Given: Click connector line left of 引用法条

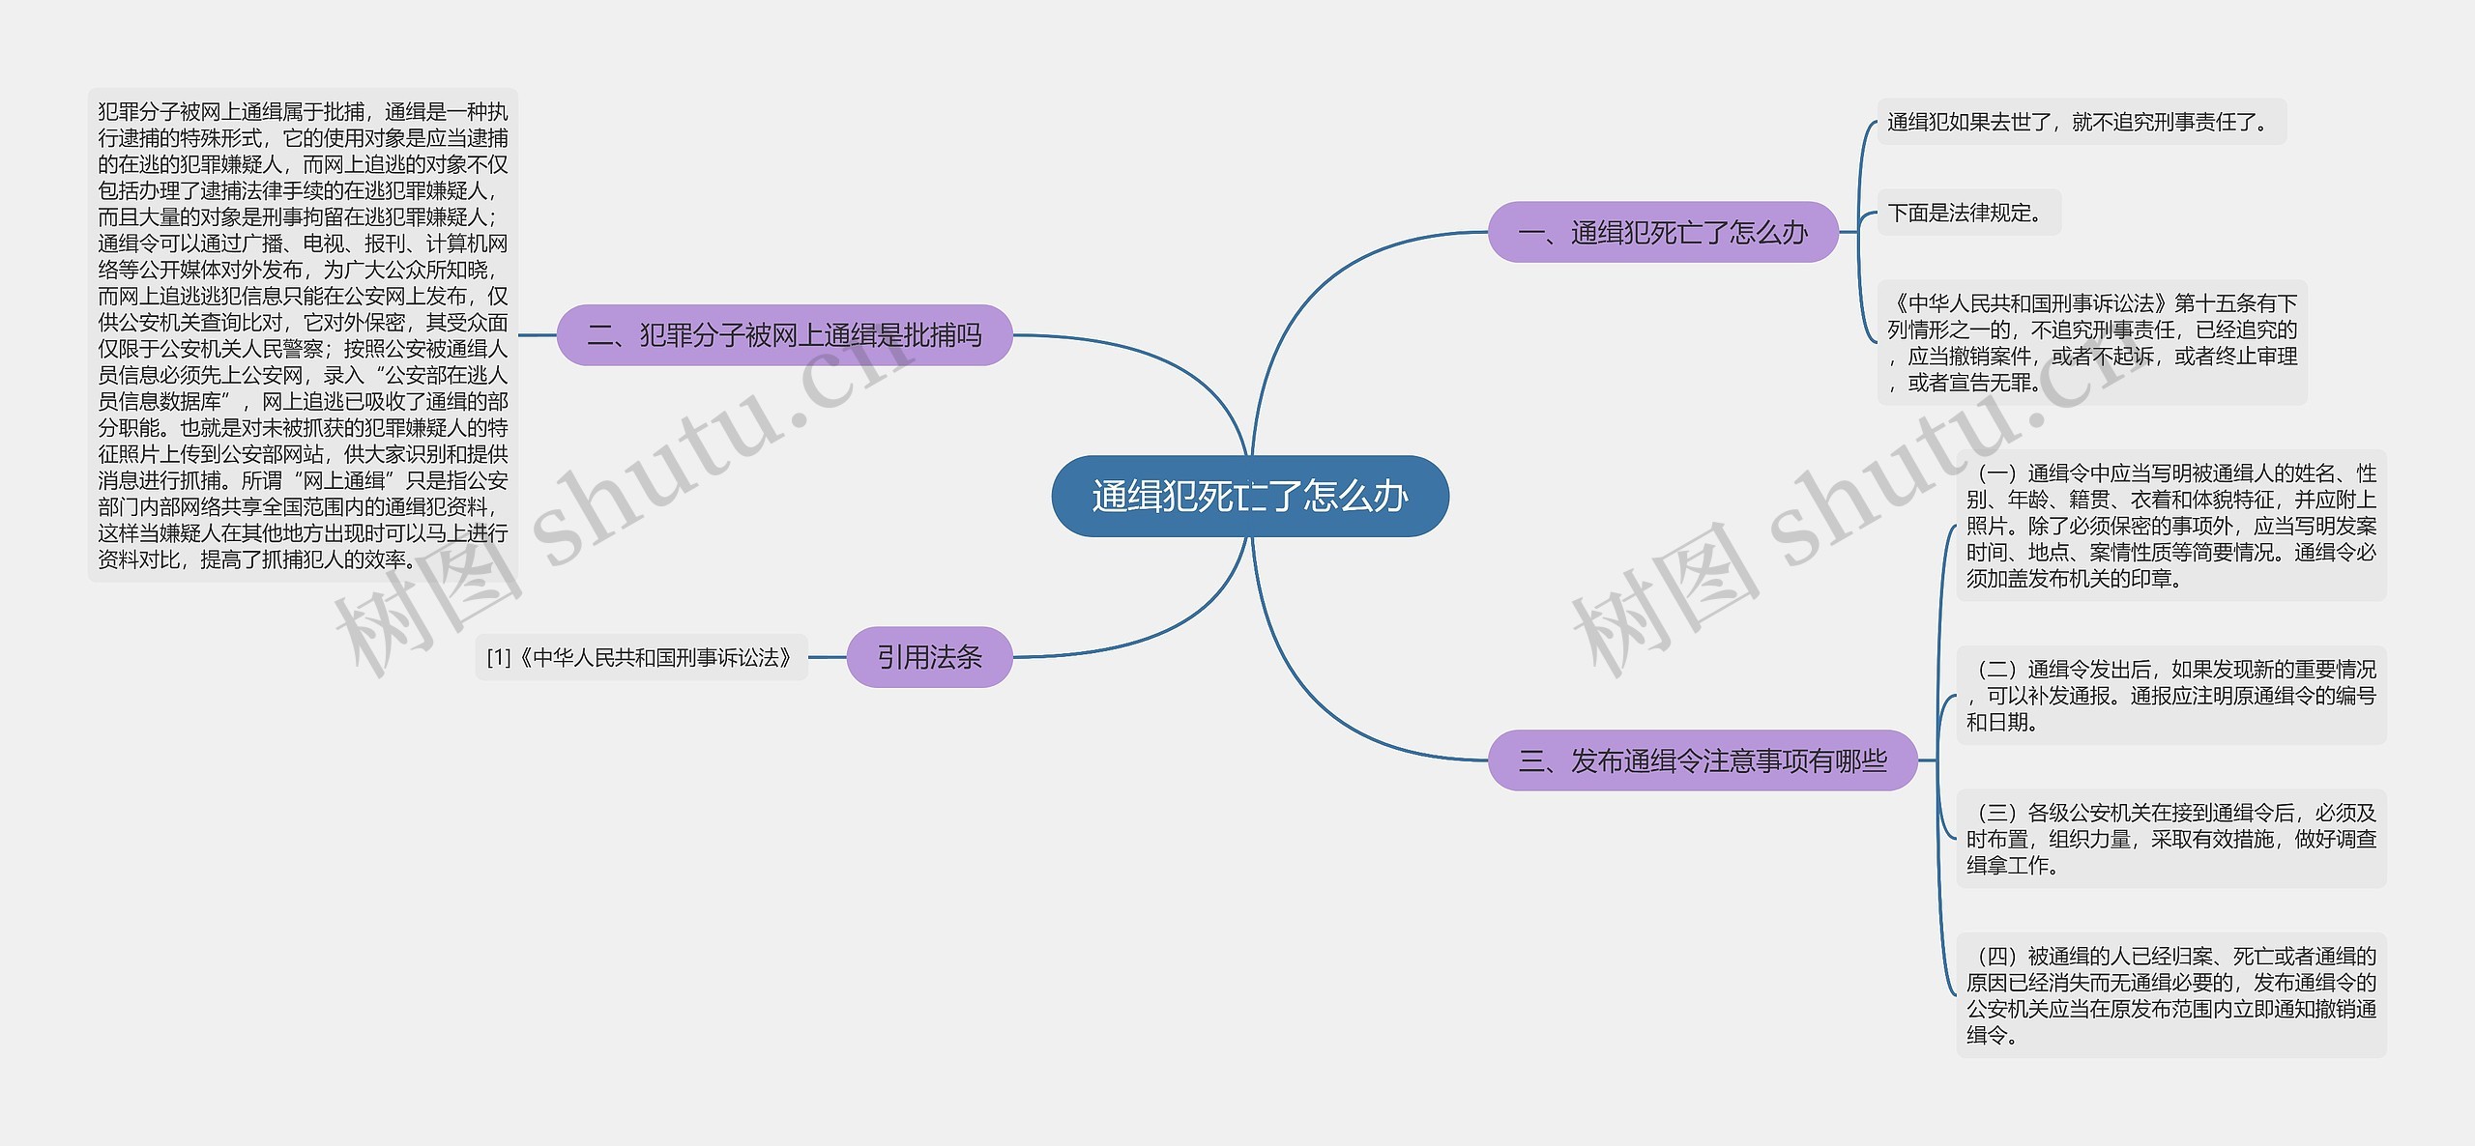Looking at the screenshot, I should click(827, 657).
